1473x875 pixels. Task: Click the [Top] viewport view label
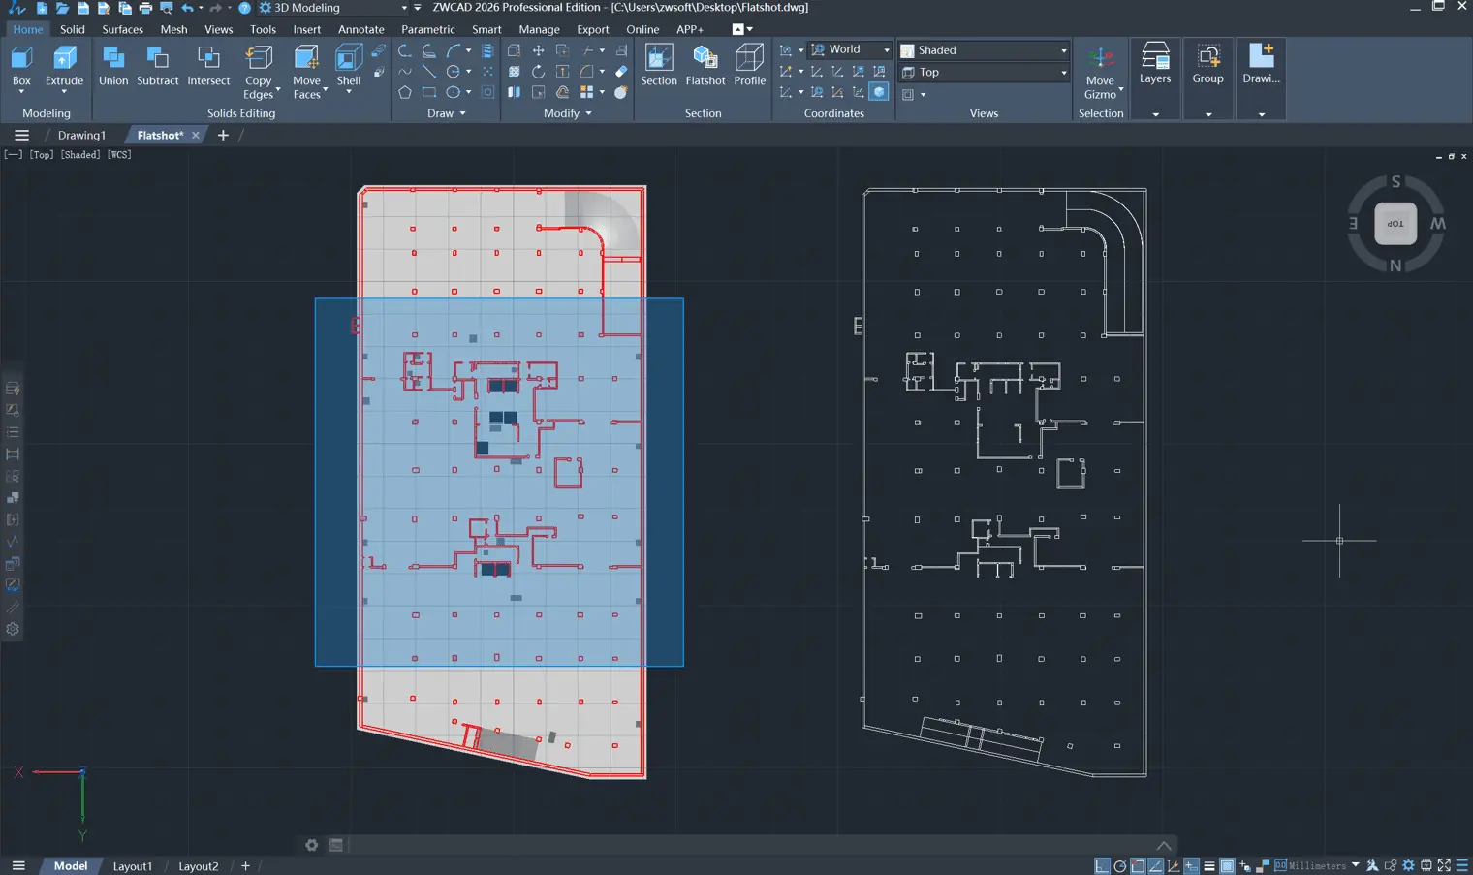tap(42, 155)
